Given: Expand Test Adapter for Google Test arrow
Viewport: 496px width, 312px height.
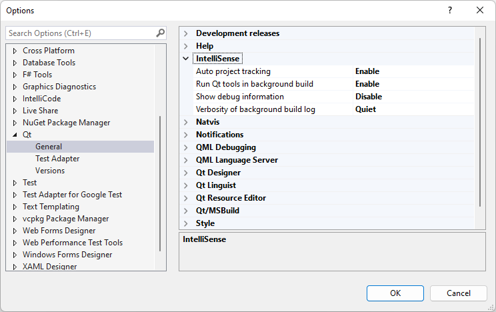Looking at the screenshot, I should [15, 195].
